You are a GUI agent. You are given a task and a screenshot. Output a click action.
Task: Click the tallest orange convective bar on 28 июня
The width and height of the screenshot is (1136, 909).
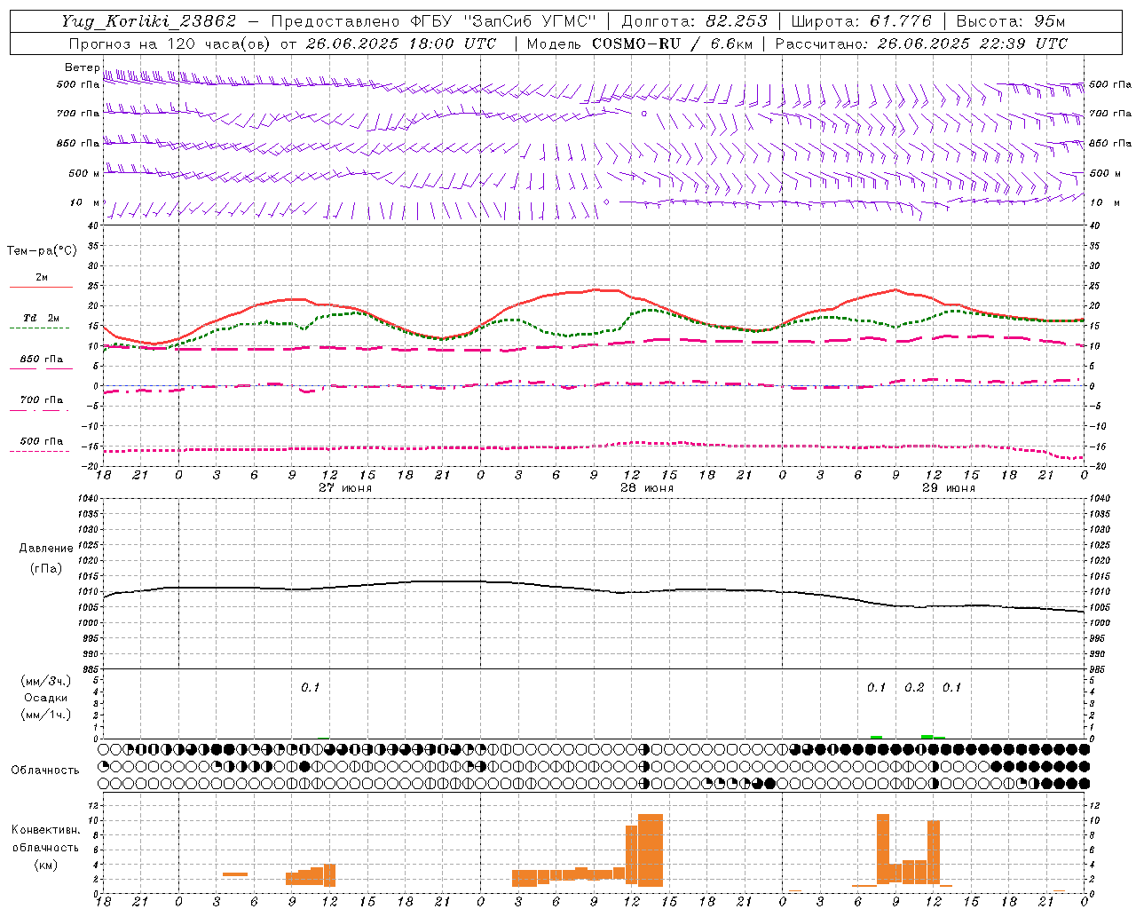point(651,850)
